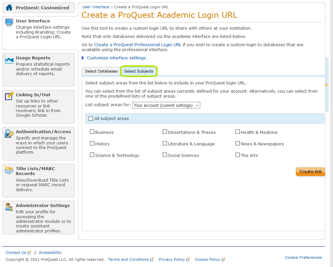Switch to the Select Subjects tab

(x=139, y=71)
